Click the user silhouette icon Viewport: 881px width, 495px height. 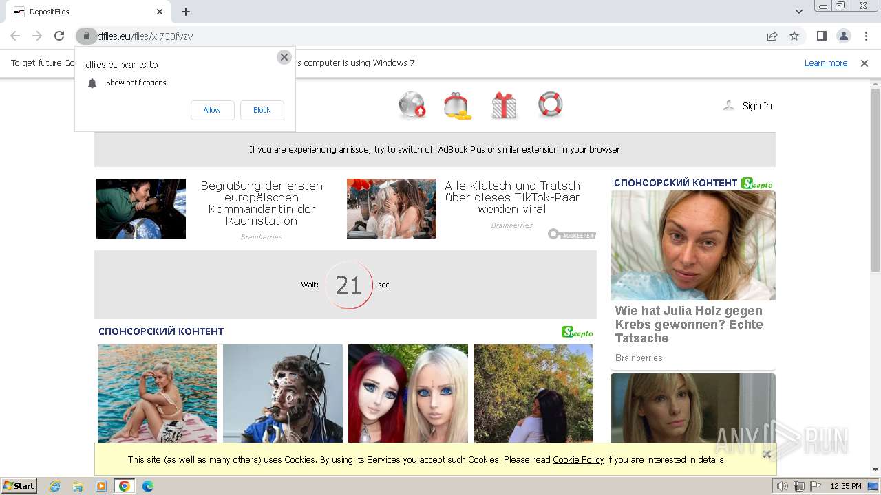pos(729,106)
